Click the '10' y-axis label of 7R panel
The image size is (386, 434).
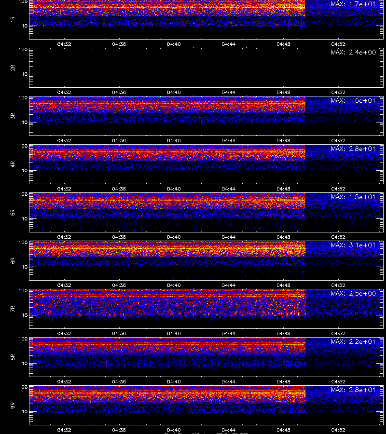point(25,315)
